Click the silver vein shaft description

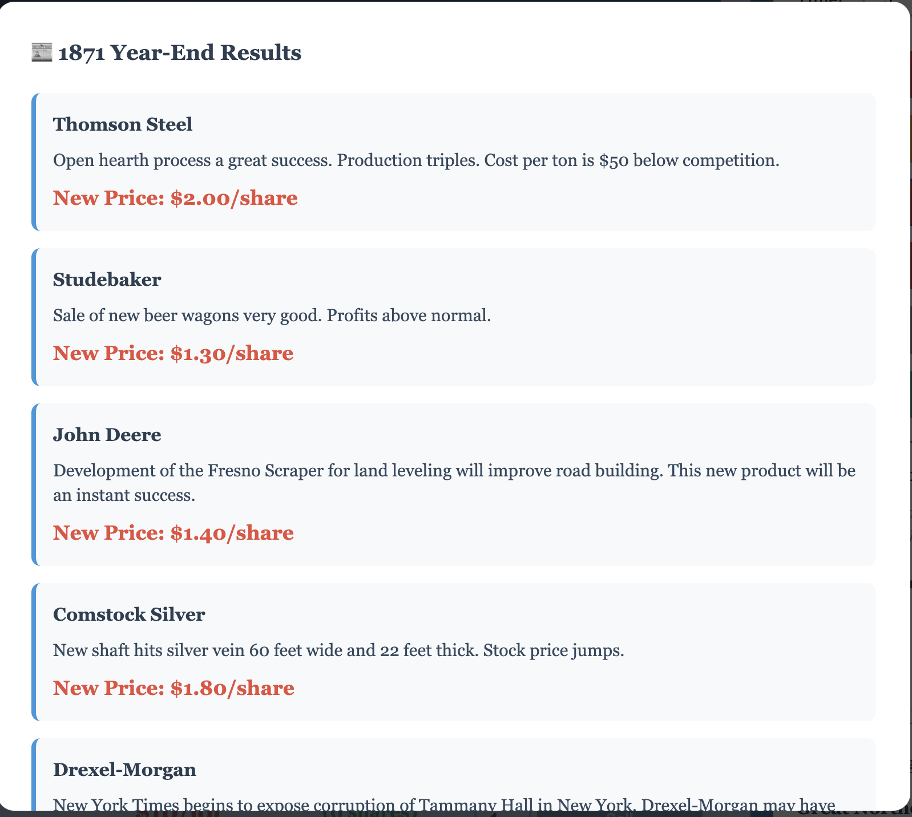click(338, 650)
